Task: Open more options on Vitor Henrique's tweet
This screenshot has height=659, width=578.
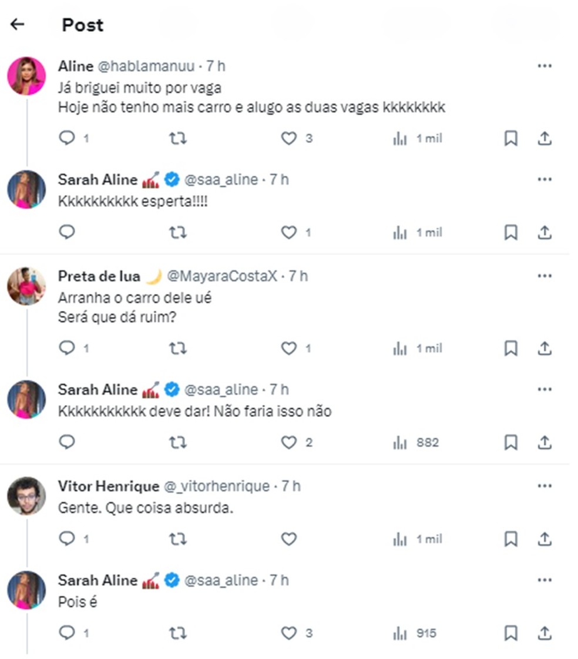Action: pos(545,485)
